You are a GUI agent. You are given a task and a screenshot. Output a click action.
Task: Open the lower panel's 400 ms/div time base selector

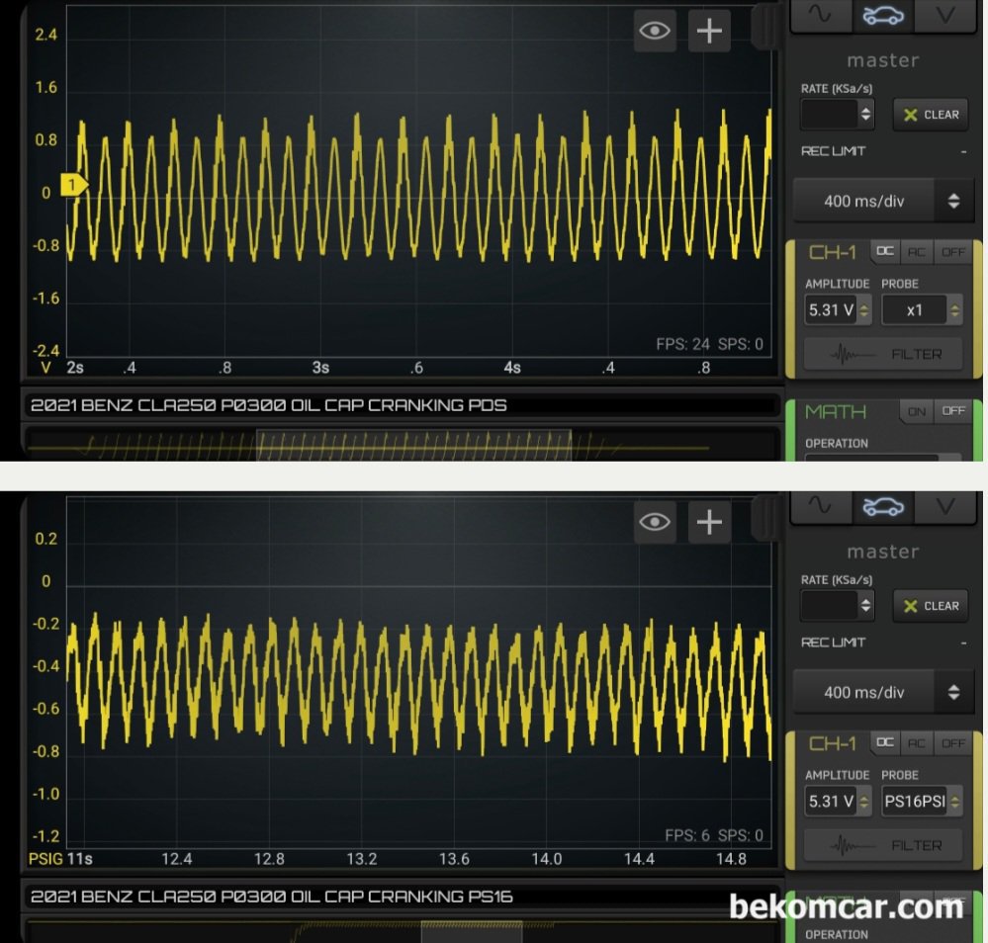883,692
